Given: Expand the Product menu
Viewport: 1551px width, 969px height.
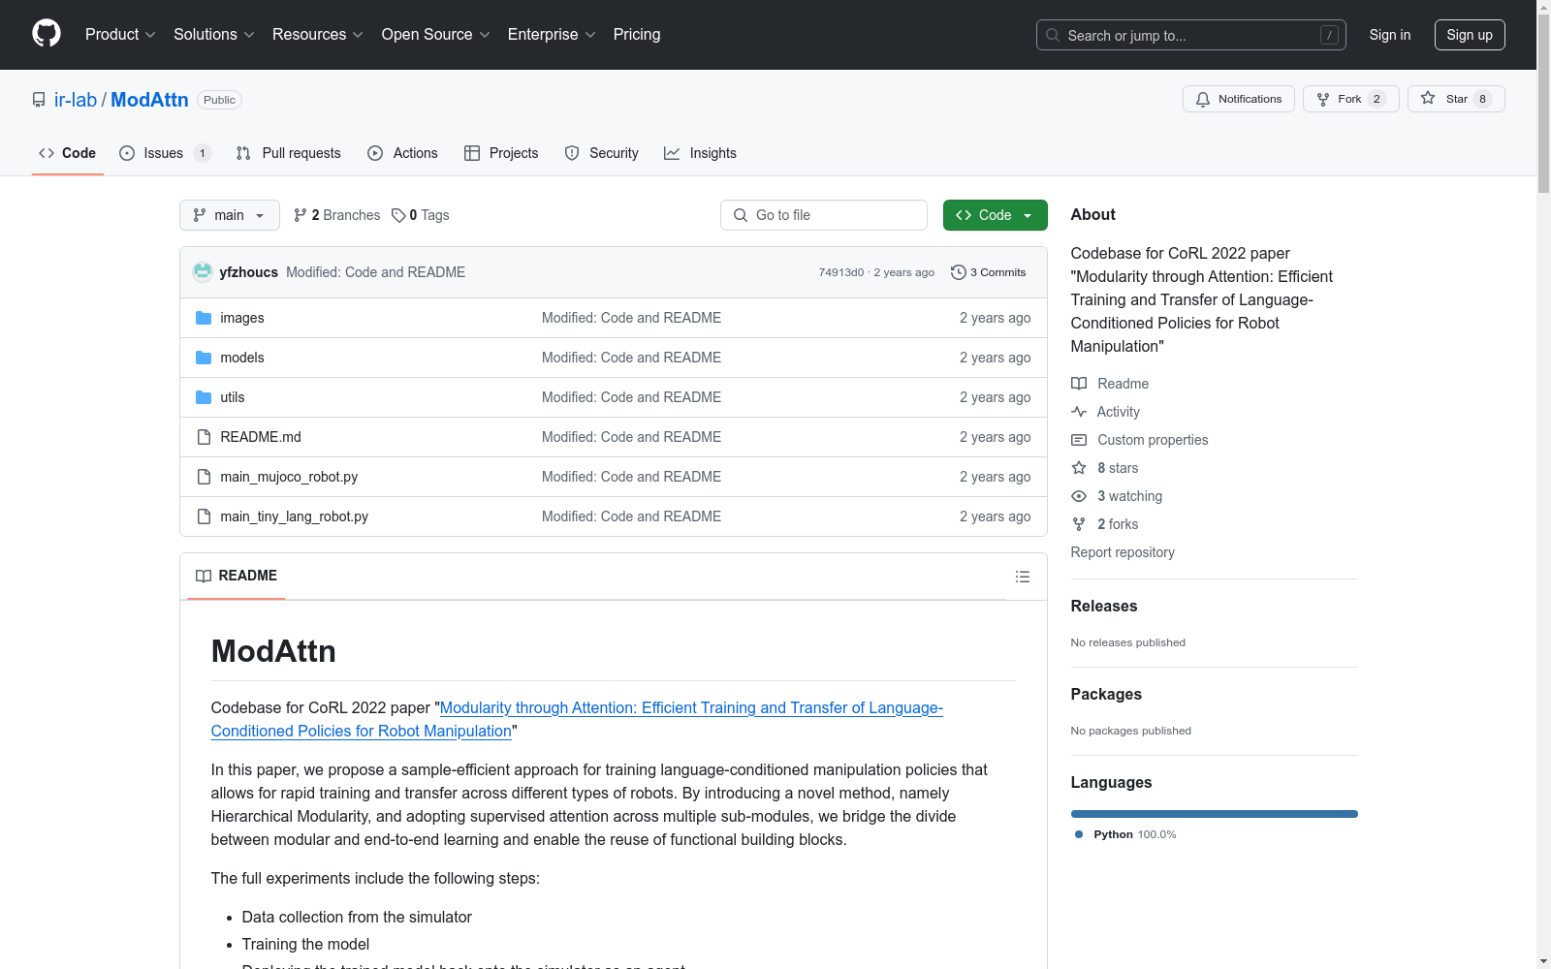Looking at the screenshot, I should [x=120, y=34].
